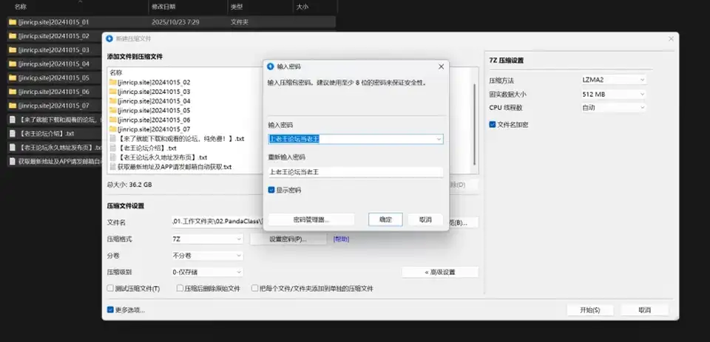Click 取消 in 新建压缩文件 window
The image size is (710, 342).
click(644, 310)
